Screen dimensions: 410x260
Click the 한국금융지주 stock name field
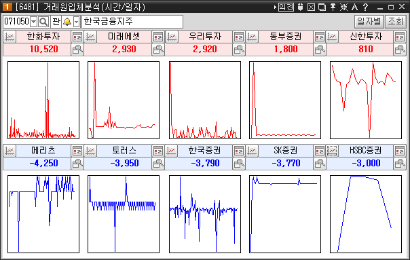pos(132,22)
